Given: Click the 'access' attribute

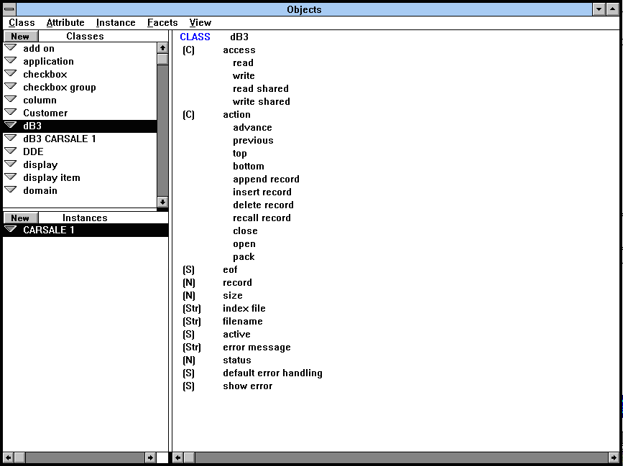Looking at the screenshot, I should [239, 50].
